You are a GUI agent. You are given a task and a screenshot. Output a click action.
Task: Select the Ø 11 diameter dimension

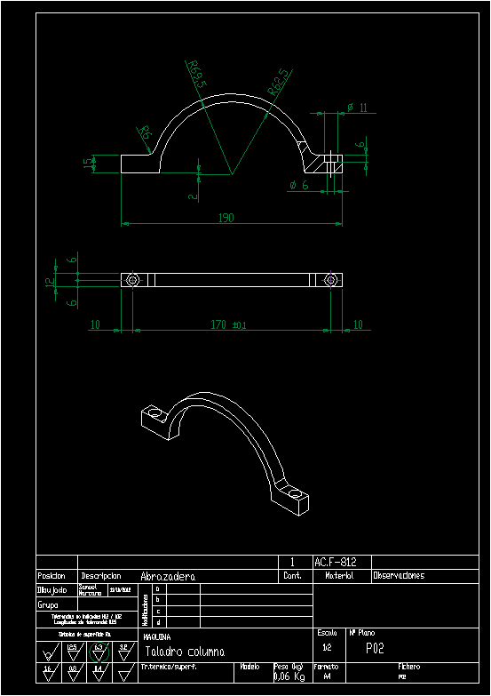click(358, 108)
